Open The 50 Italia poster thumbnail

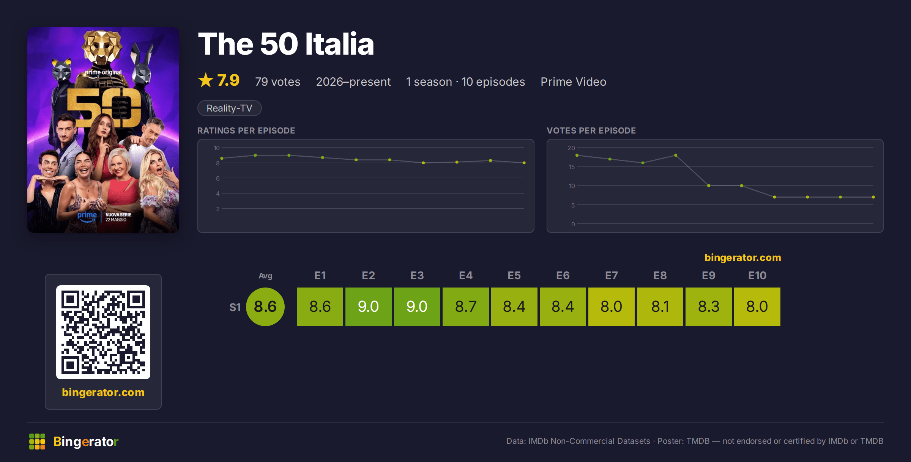pyautogui.click(x=103, y=130)
